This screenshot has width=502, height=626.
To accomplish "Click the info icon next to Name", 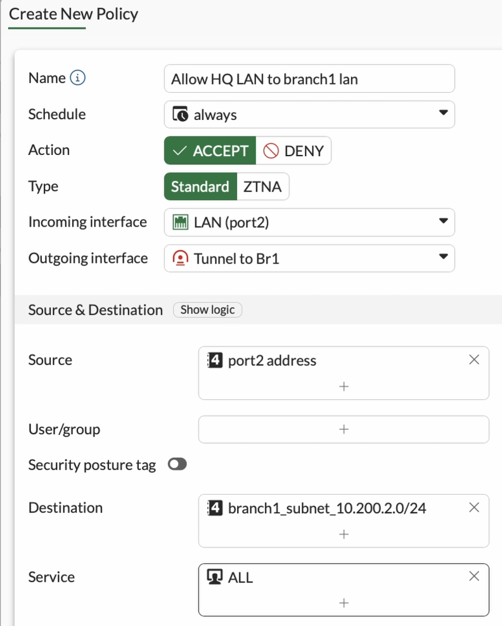I will (x=77, y=78).
